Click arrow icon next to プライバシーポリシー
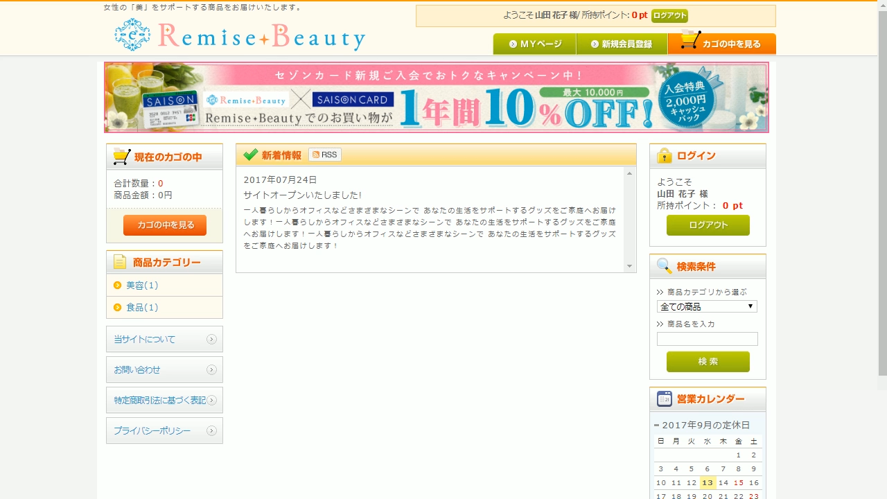The height and width of the screenshot is (499, 887). [211, 431]
